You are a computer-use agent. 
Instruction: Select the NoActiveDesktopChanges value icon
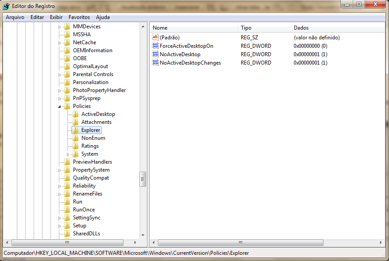click(x=155, y=63)
